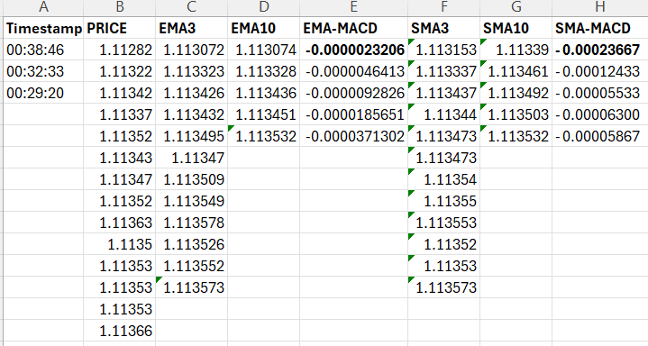Select EMA3 cell 1.113509
The width and height of the screenshot is (648, 346).
click(191, 179)
